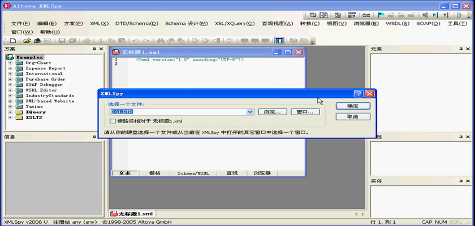This screenshot has width=475, height=226.
Task: Pin the 方案 panel with pushpin icon
Action: click(x=94, y=49)
